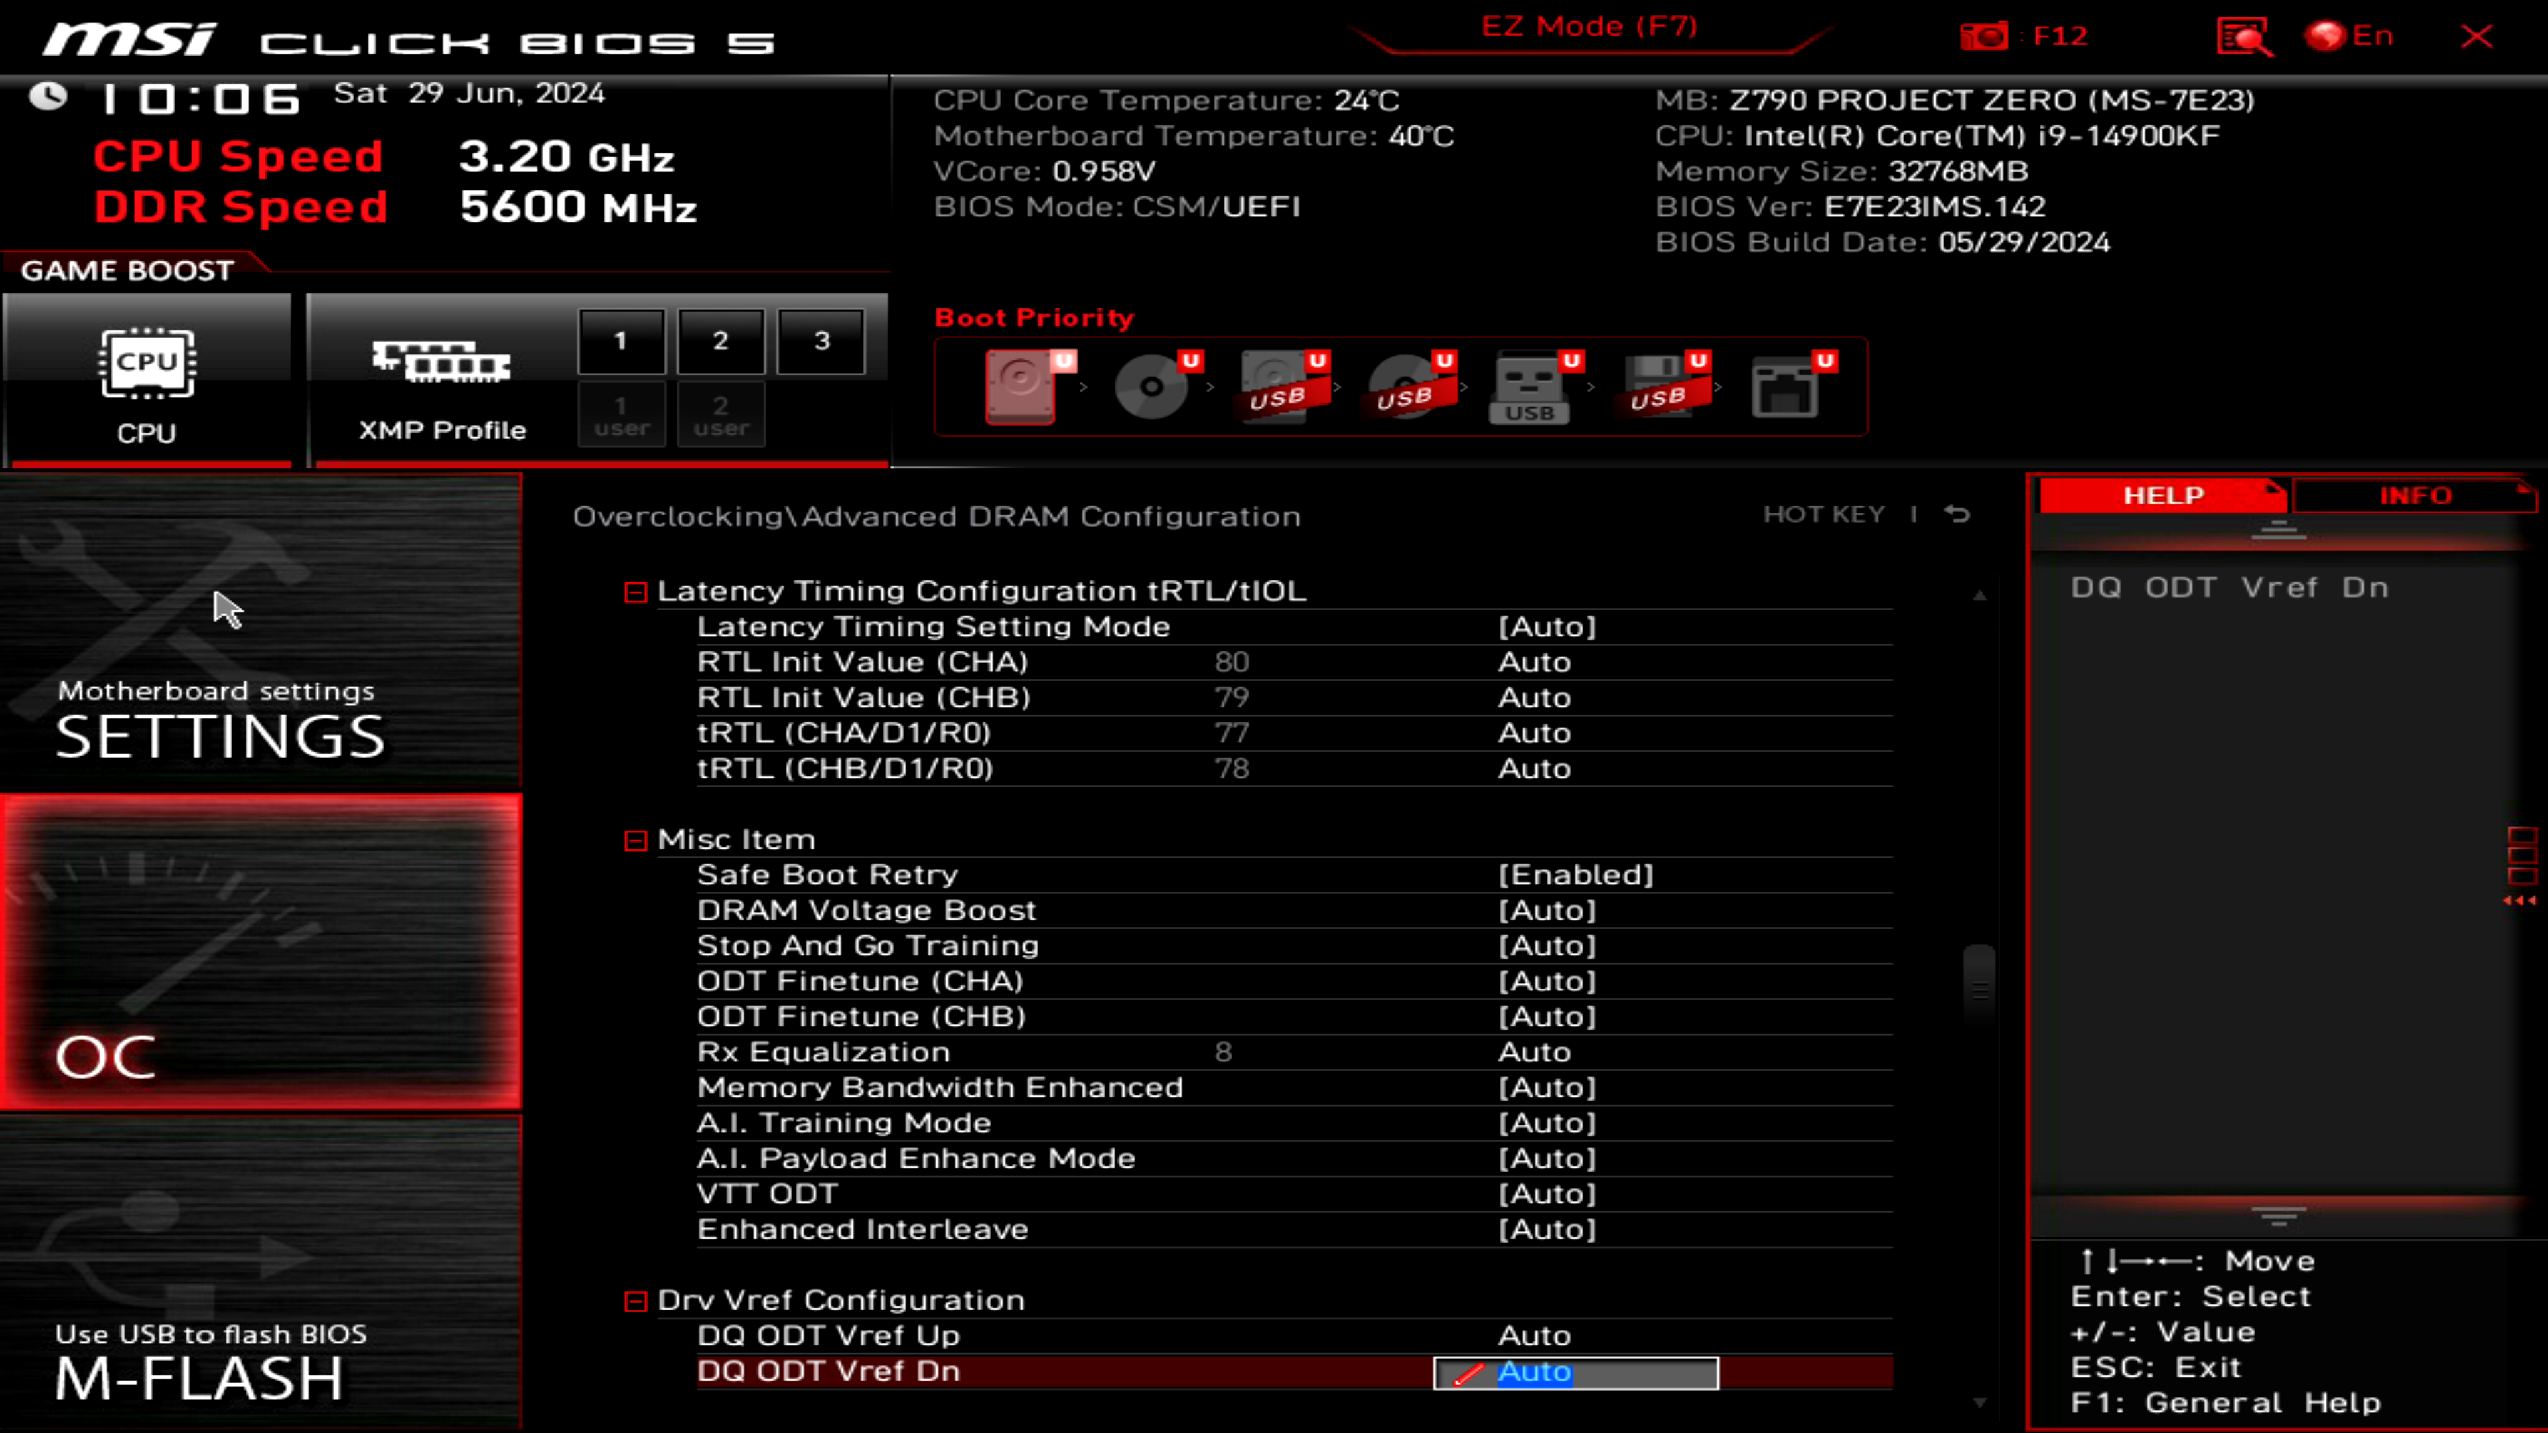The height and width of the screenshot is (1433, 2548).
Task: Click DQ ODT Vref Dn input box
Action: tap(1576, 1373)
